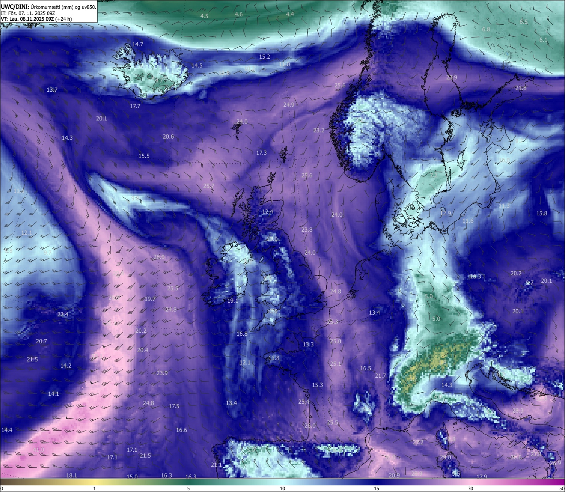Click the 15.8 value at the right edge
The height and width of the screenshot is (492, 565).
pos(542,214)
